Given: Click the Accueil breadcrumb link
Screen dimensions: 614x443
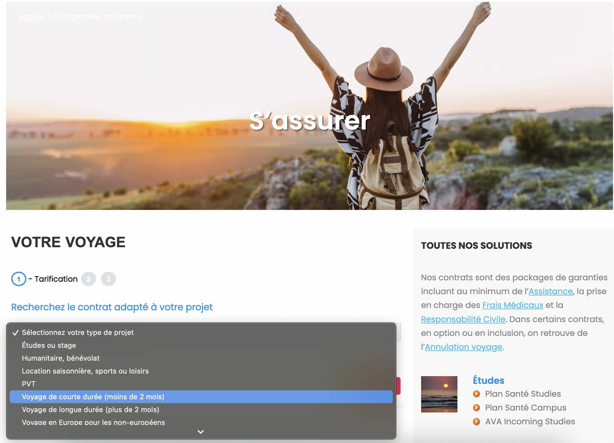Looking at the screenshot, I should tap(32, 16).
